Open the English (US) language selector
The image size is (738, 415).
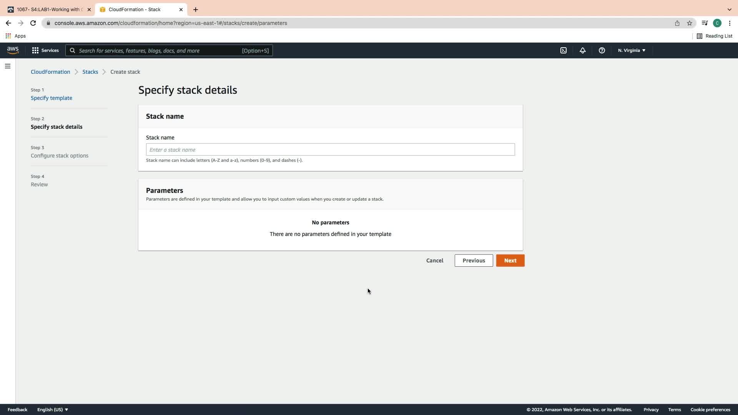coord(53,410)
